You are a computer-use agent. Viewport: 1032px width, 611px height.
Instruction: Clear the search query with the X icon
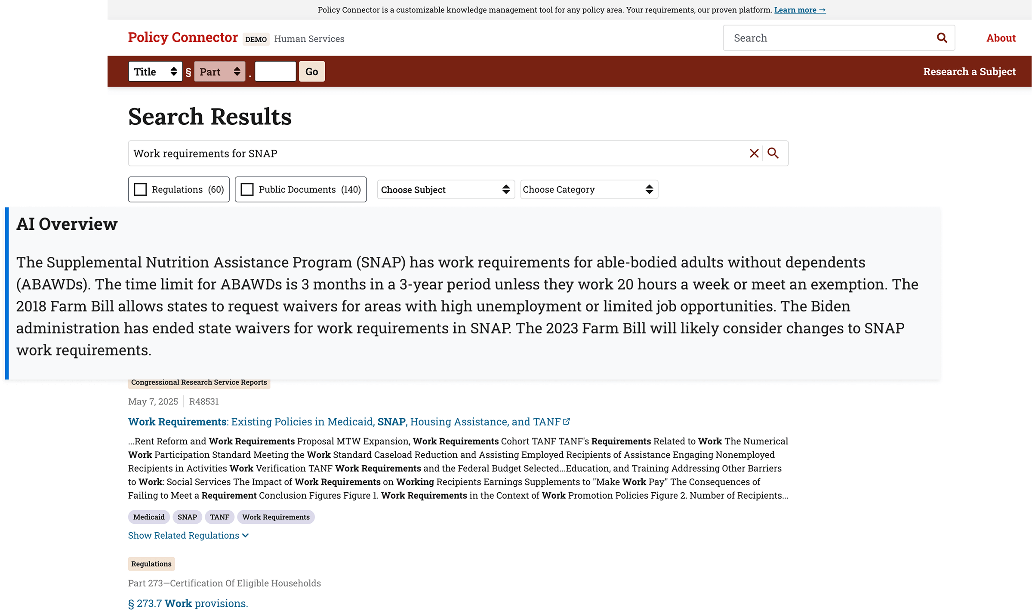pyautogui.click(x=754, y=153)
